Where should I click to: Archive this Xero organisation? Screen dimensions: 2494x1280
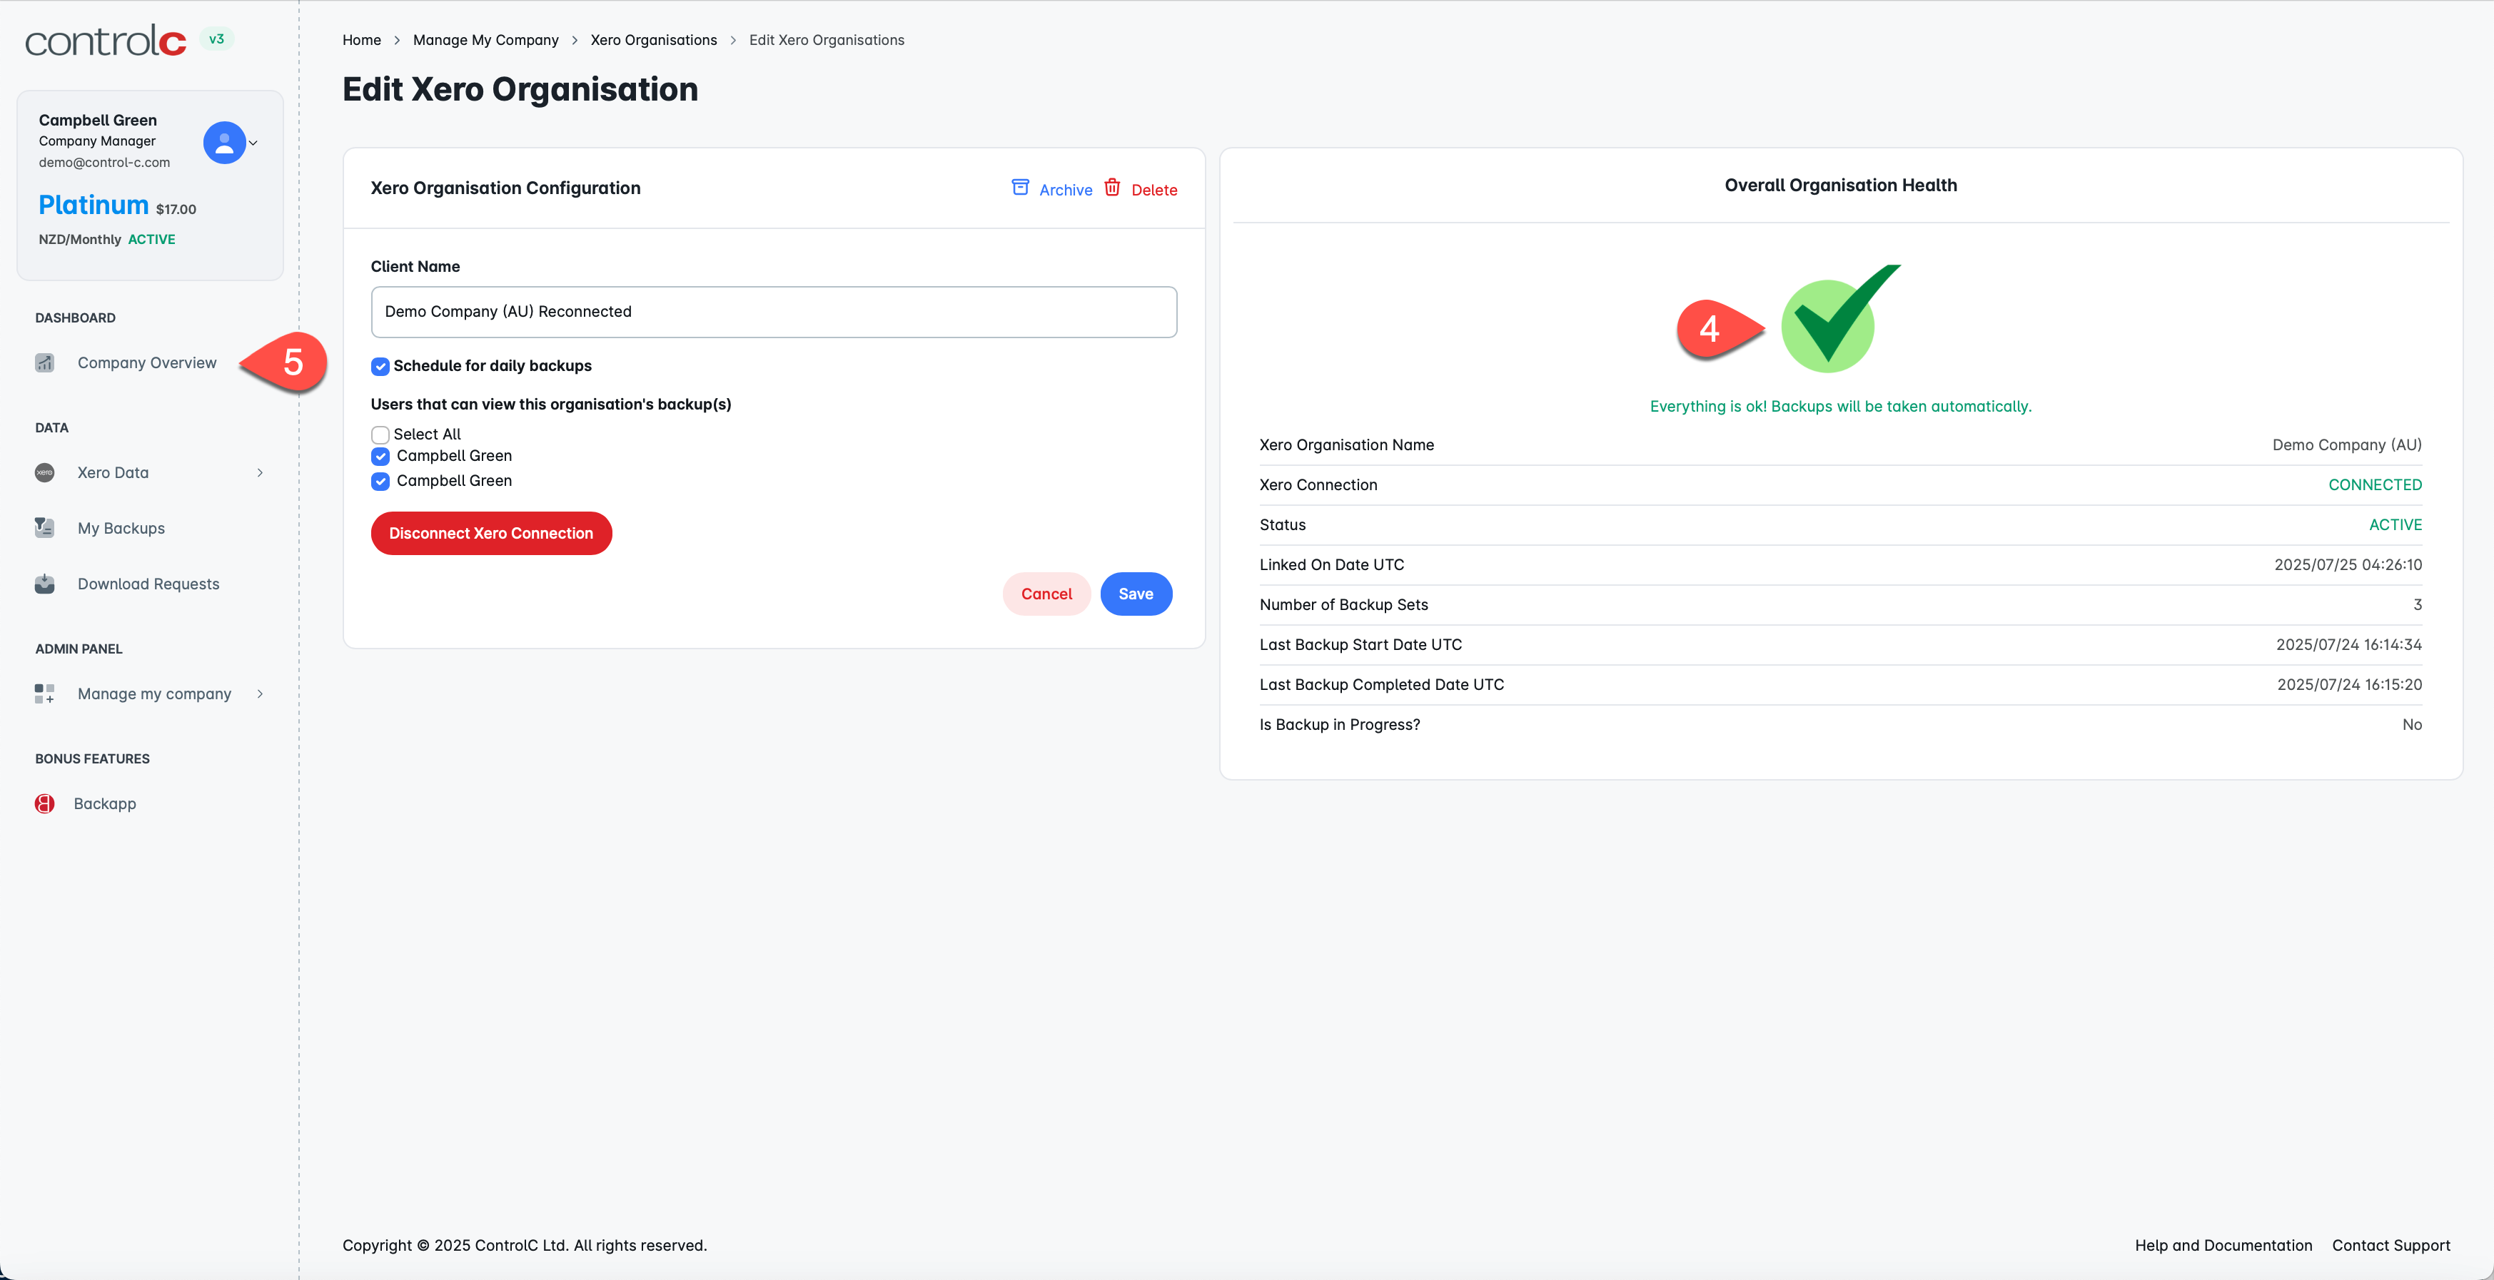(x=1065, y=191)
